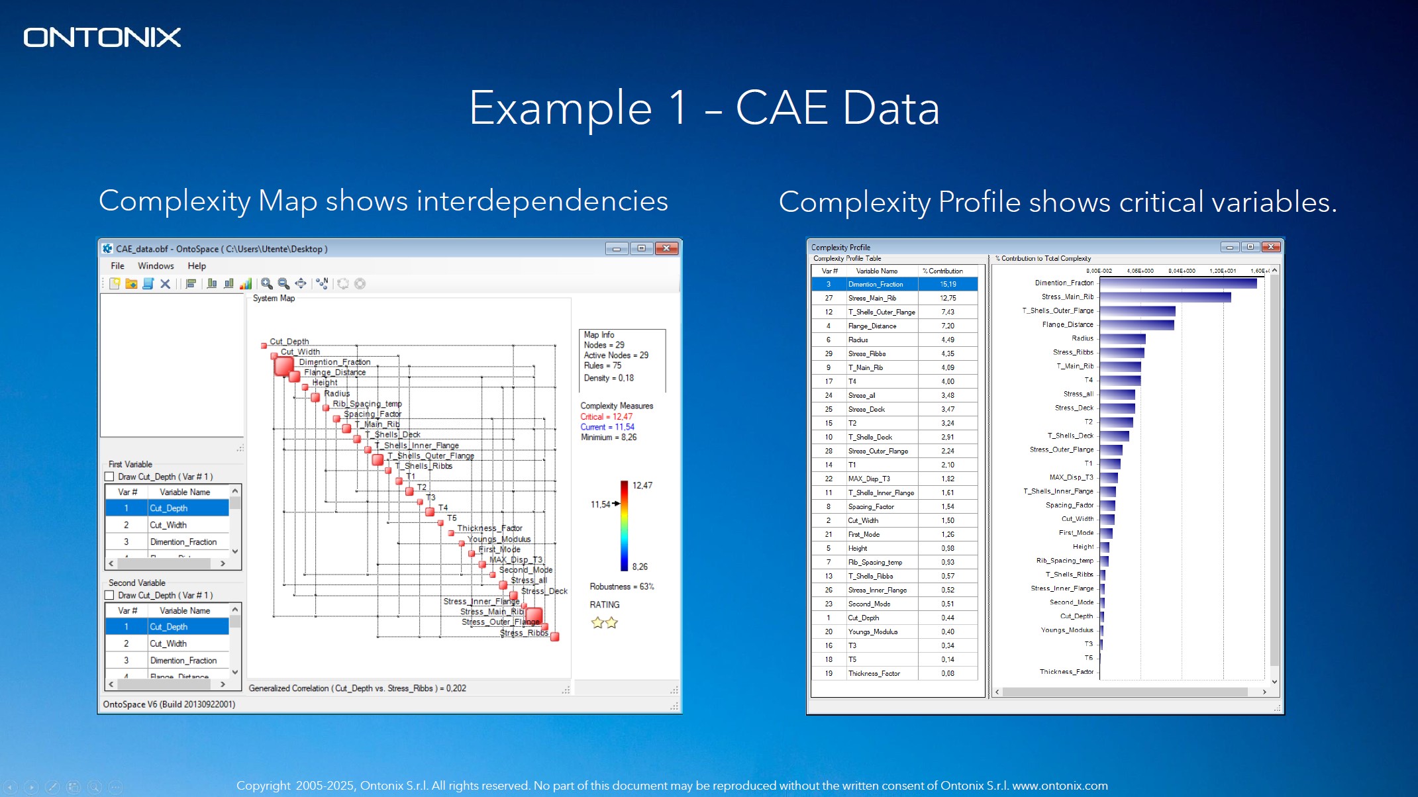
Task: Click the node network N icon
Action: (322, 283)
